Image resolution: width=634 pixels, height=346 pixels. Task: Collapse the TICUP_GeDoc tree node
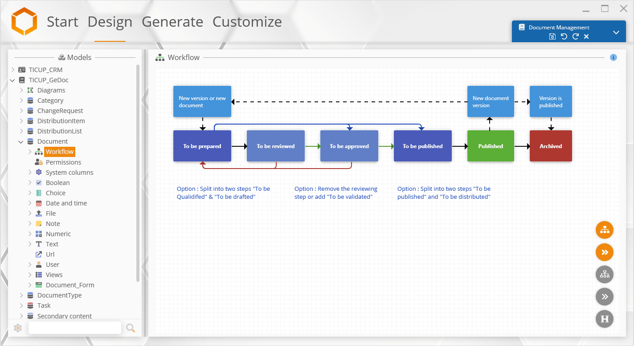click(x=12, y=80)
